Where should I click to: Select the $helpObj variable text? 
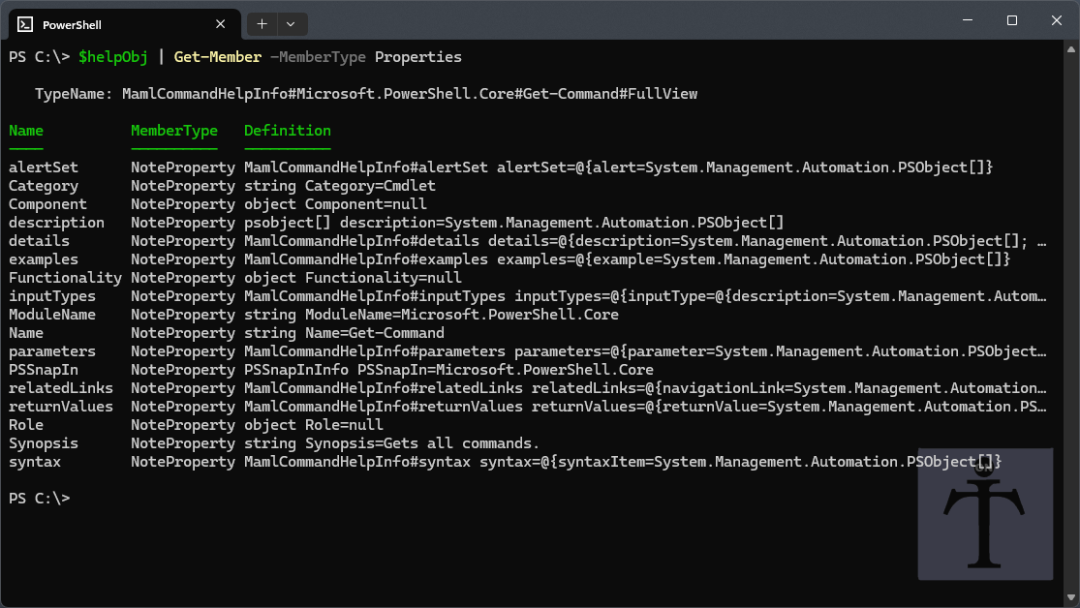point(112,56)
